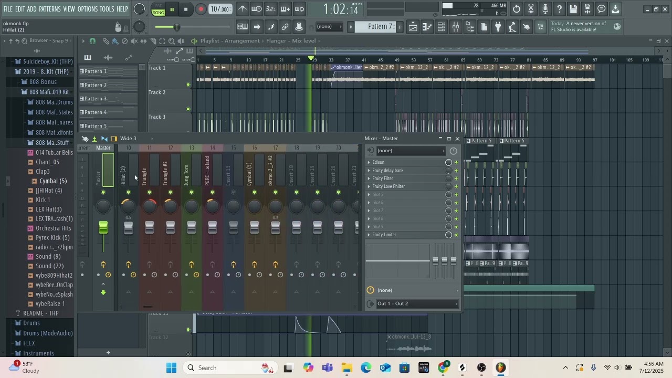Click the tempo field showing 107
Screen dimensions: 672x378
[220, 9]
